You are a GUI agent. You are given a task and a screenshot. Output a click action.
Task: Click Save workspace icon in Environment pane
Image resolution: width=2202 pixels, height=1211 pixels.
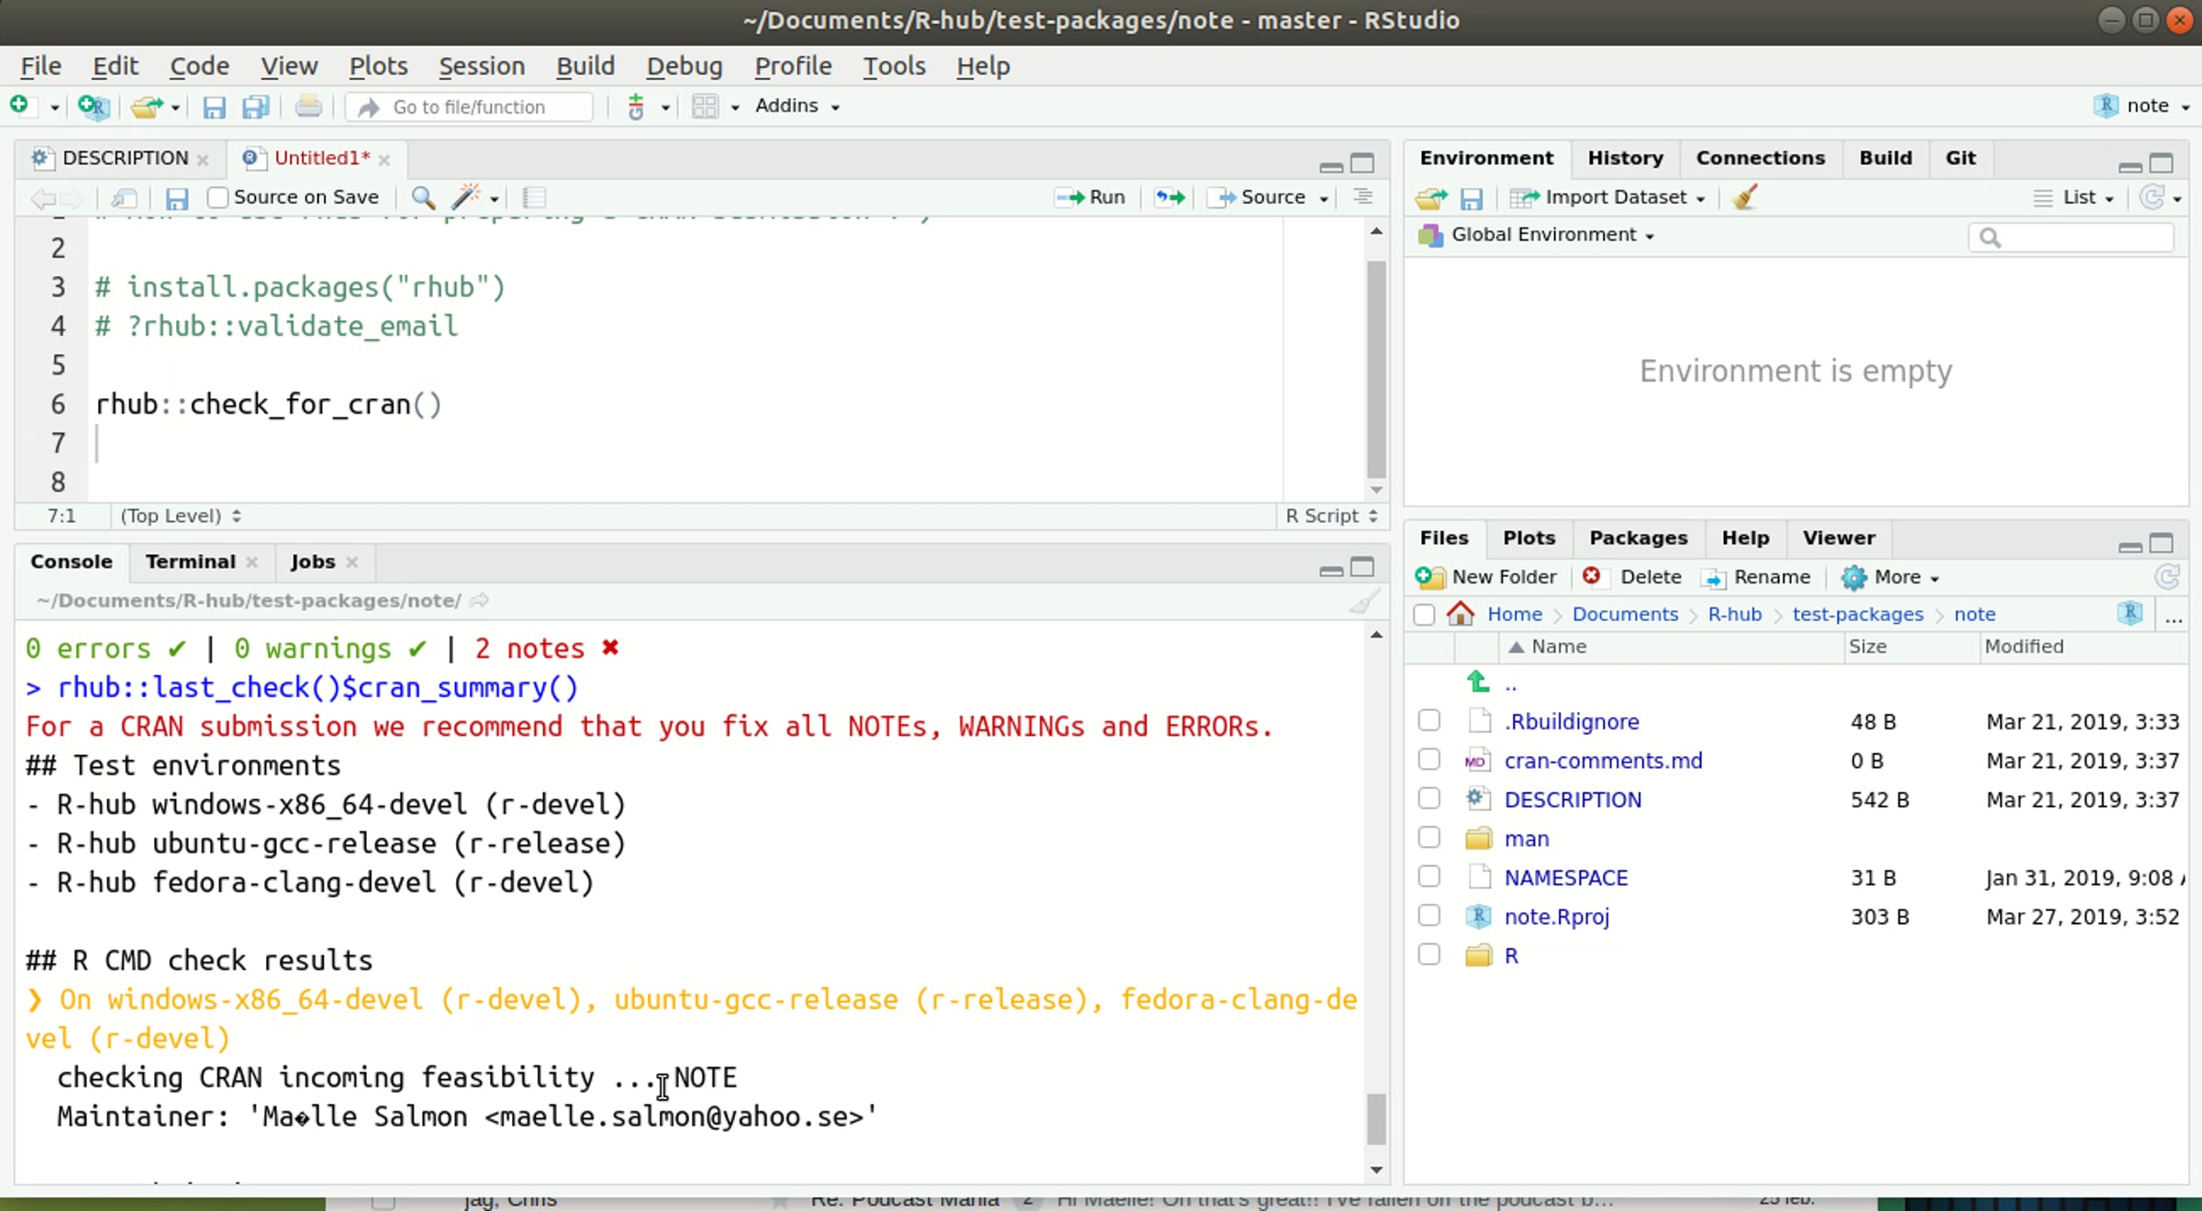tap(1472, 198)
